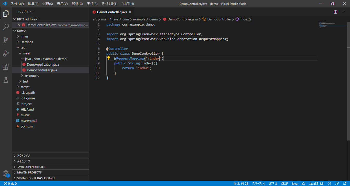Click the VS Code logo icon
350x186 pixels.
coord(4,4)
